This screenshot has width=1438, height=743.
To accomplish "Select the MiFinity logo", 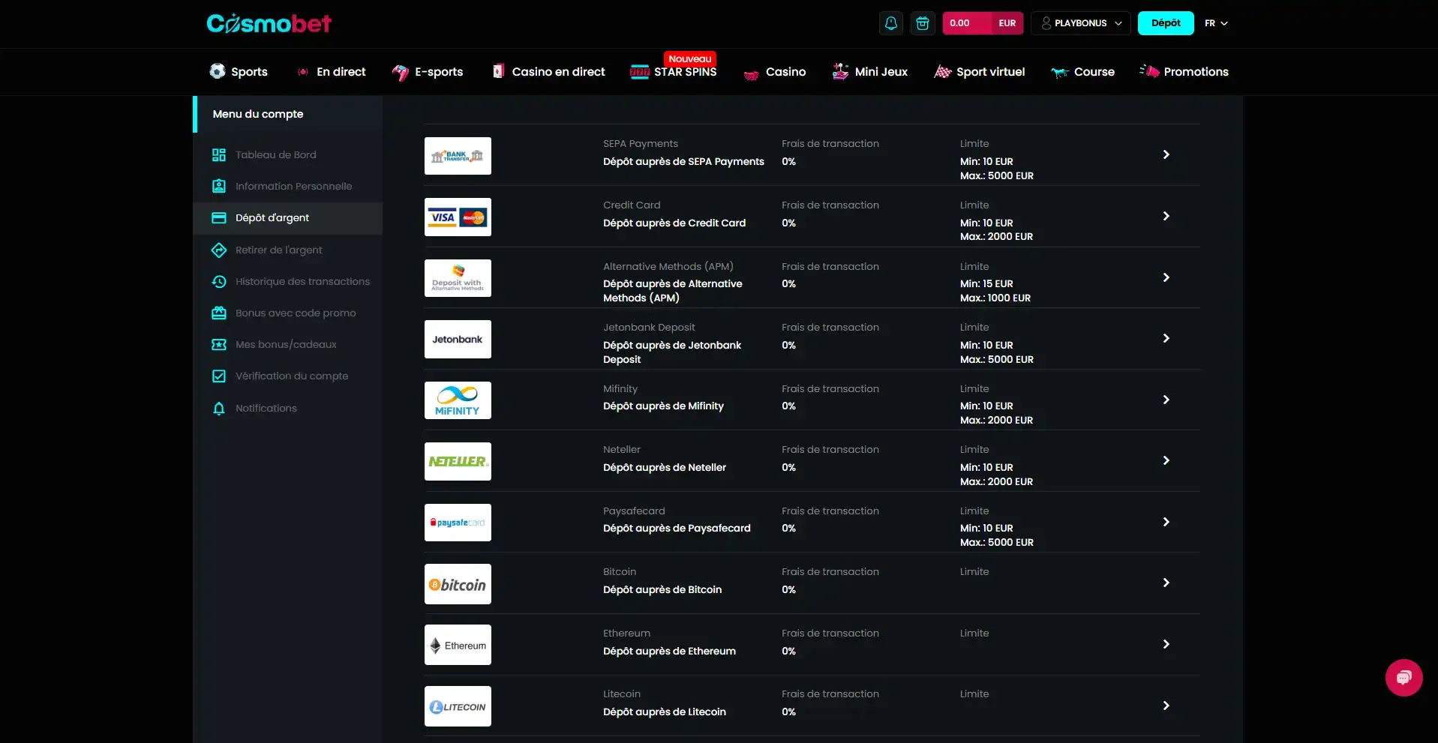I will [458, 400].
